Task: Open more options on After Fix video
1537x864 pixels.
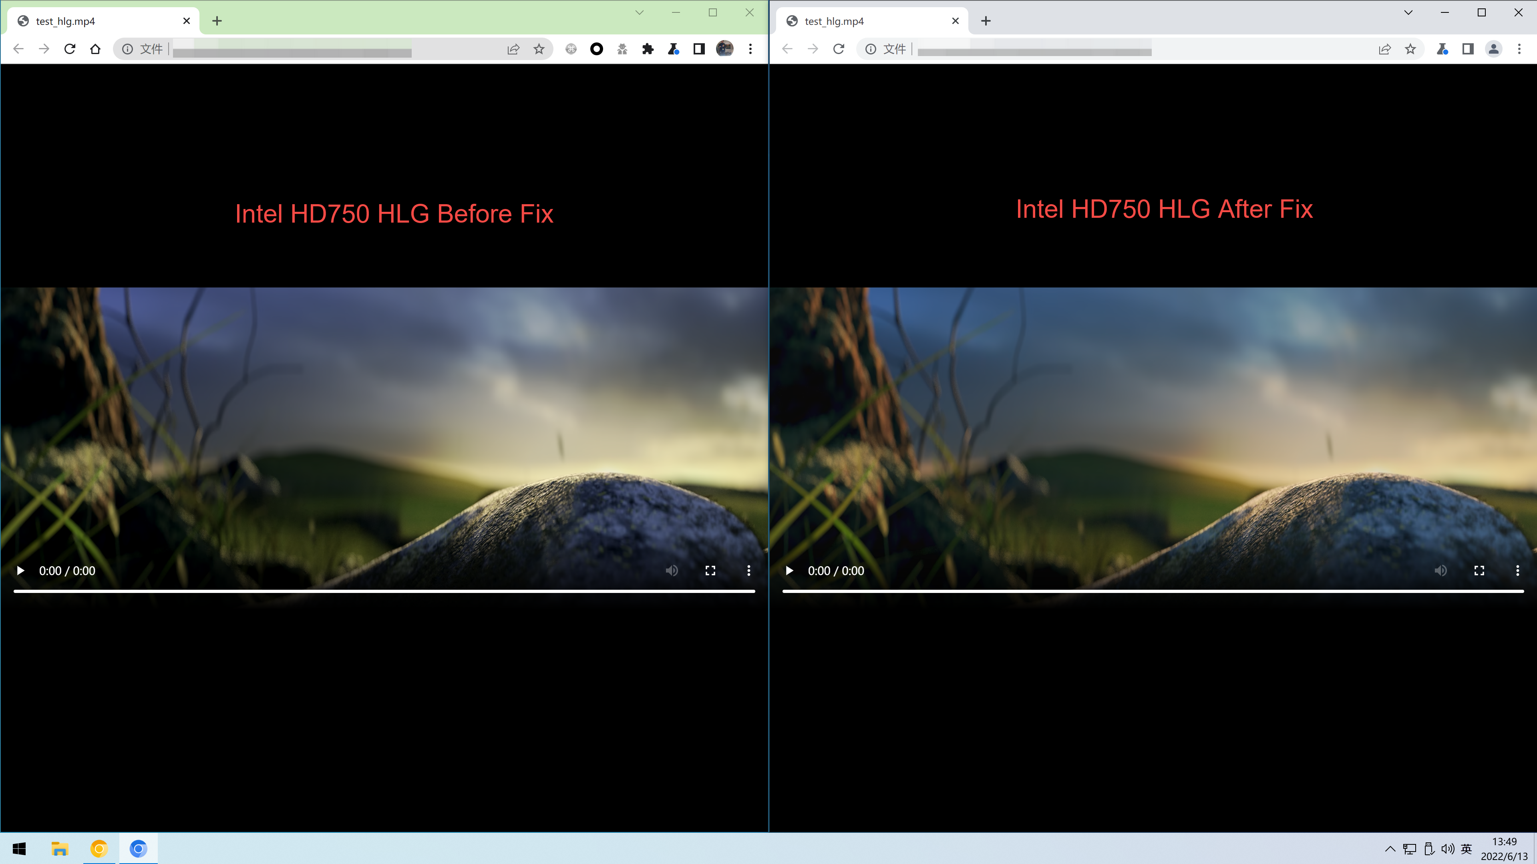Action: [1518, 571]
